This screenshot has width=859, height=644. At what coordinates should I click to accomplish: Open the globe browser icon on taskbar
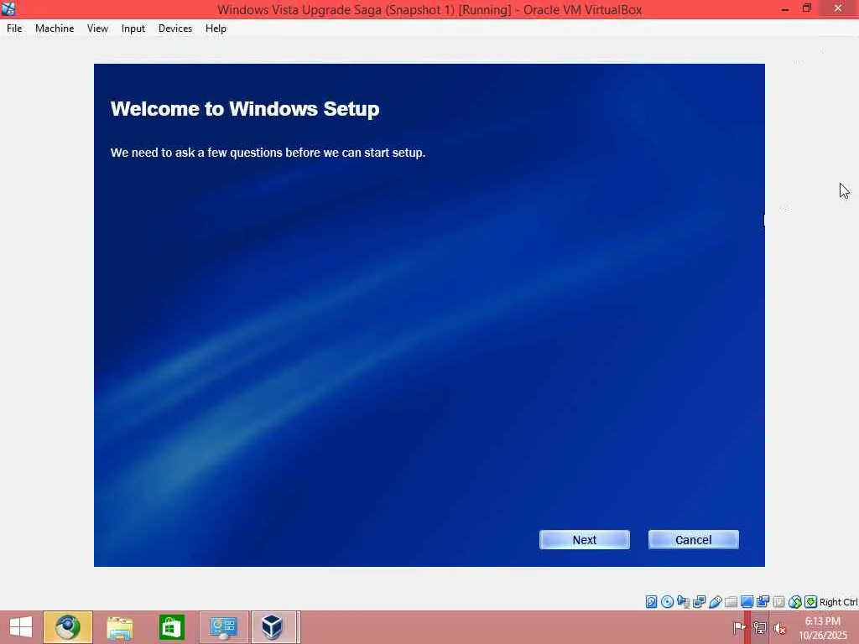pos(68,627)
